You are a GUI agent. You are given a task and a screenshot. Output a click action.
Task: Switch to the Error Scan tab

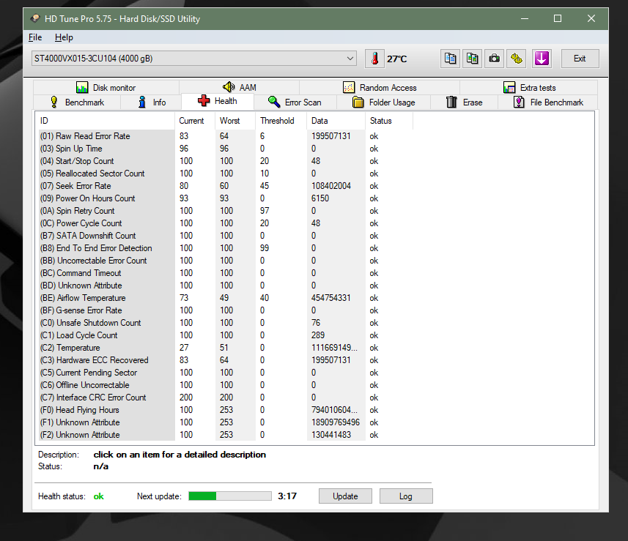pos(295,102)
